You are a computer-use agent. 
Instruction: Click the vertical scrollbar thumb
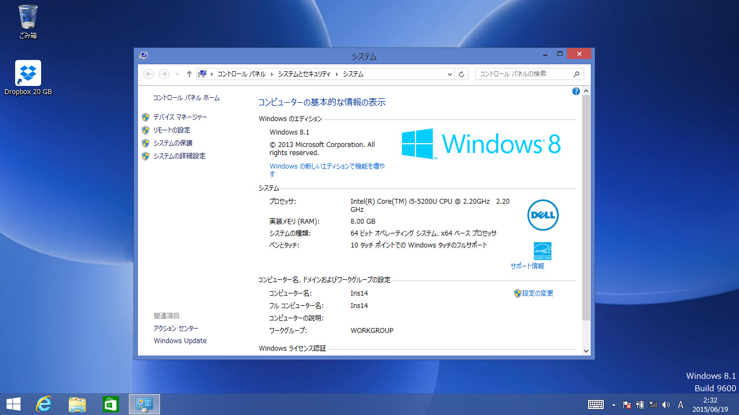pyautogui.click(x=586, y=208)
